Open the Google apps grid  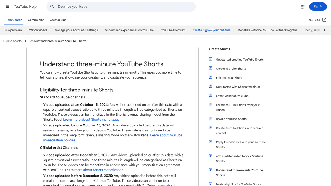(x=303, y=7)
